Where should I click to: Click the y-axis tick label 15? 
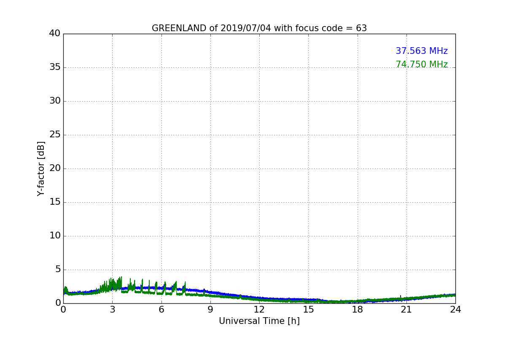pyautogui.click(x=55, y=202)
